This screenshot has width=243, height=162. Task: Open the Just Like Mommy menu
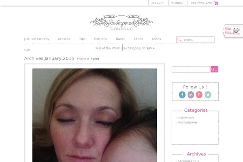[x=37, y=39]
